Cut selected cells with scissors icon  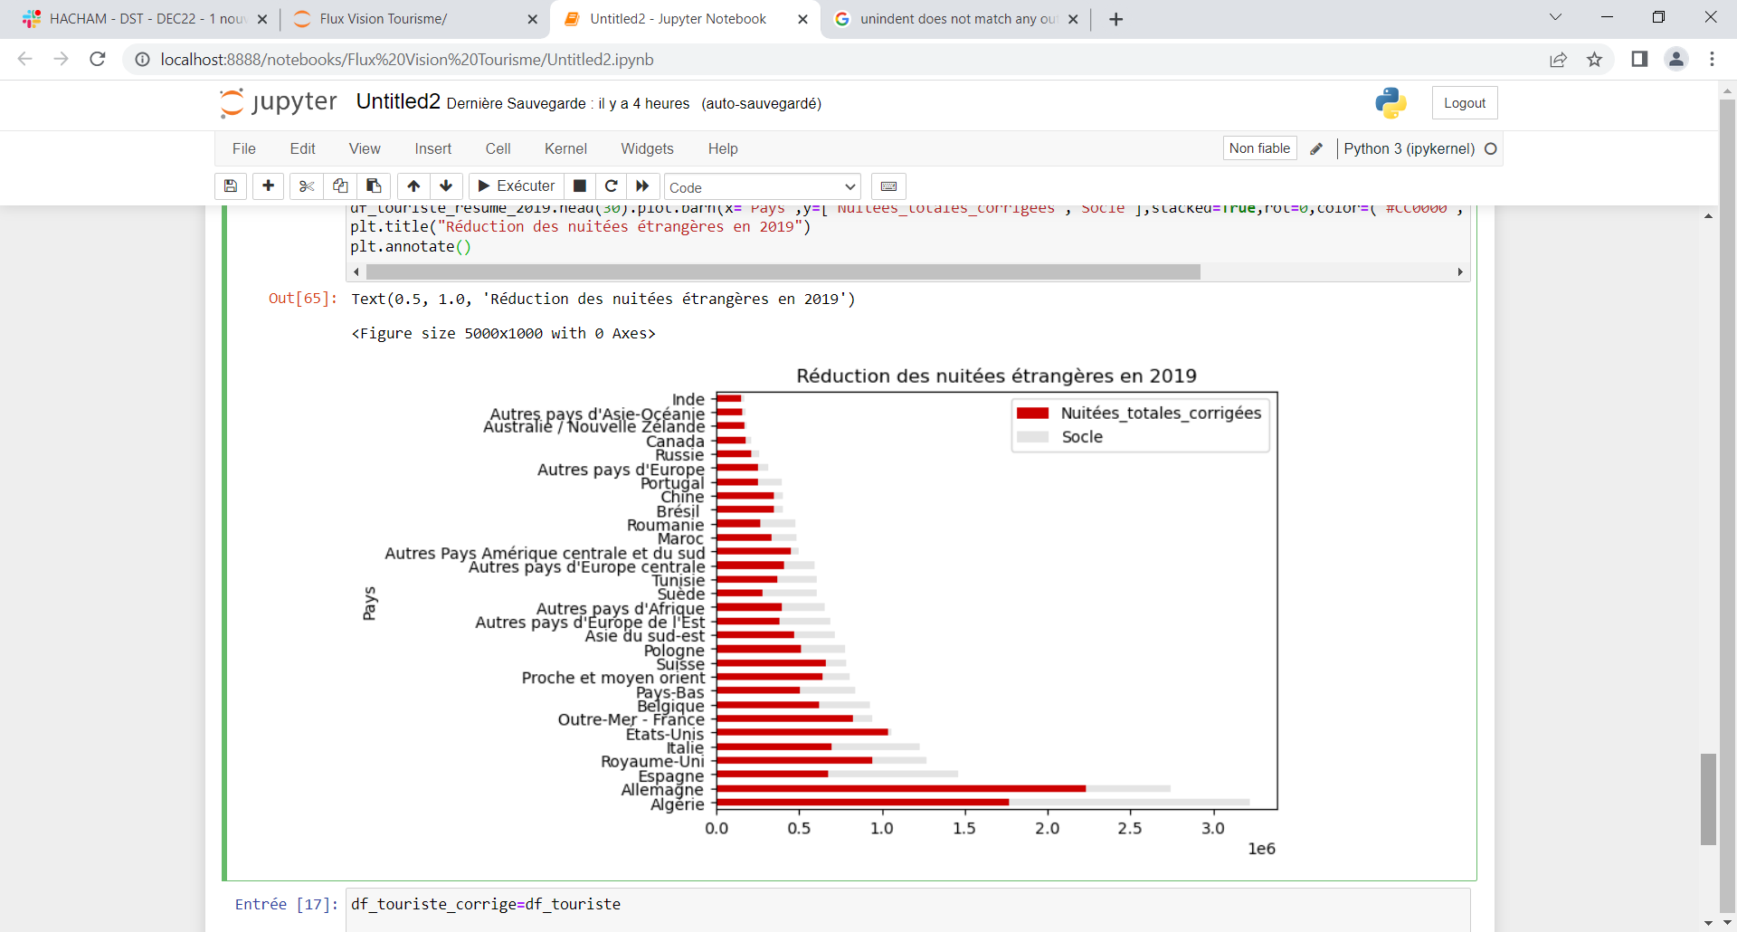[x=307, y=186]
